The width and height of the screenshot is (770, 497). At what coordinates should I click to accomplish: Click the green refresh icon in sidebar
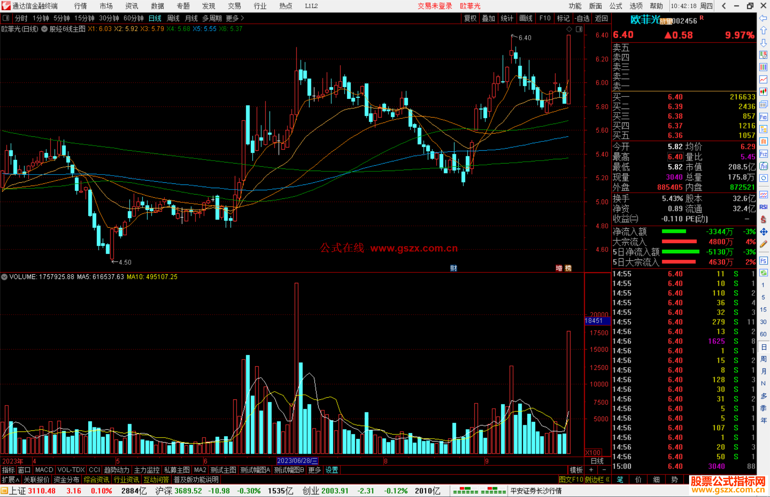pos(763,273)
